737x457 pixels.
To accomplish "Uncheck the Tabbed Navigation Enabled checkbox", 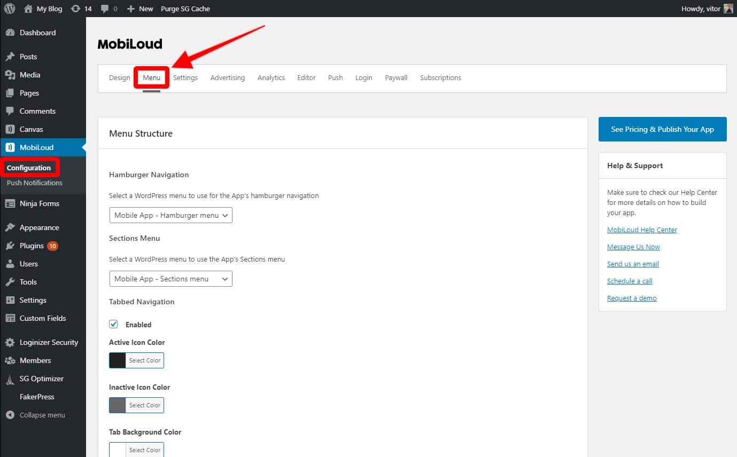I will (113, 324).
